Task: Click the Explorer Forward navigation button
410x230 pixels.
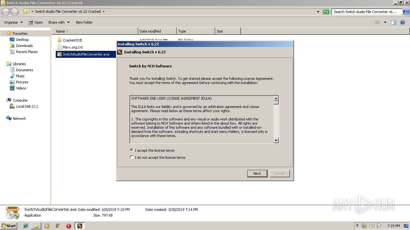Action: pyautogui.click(x=14, y=12)
